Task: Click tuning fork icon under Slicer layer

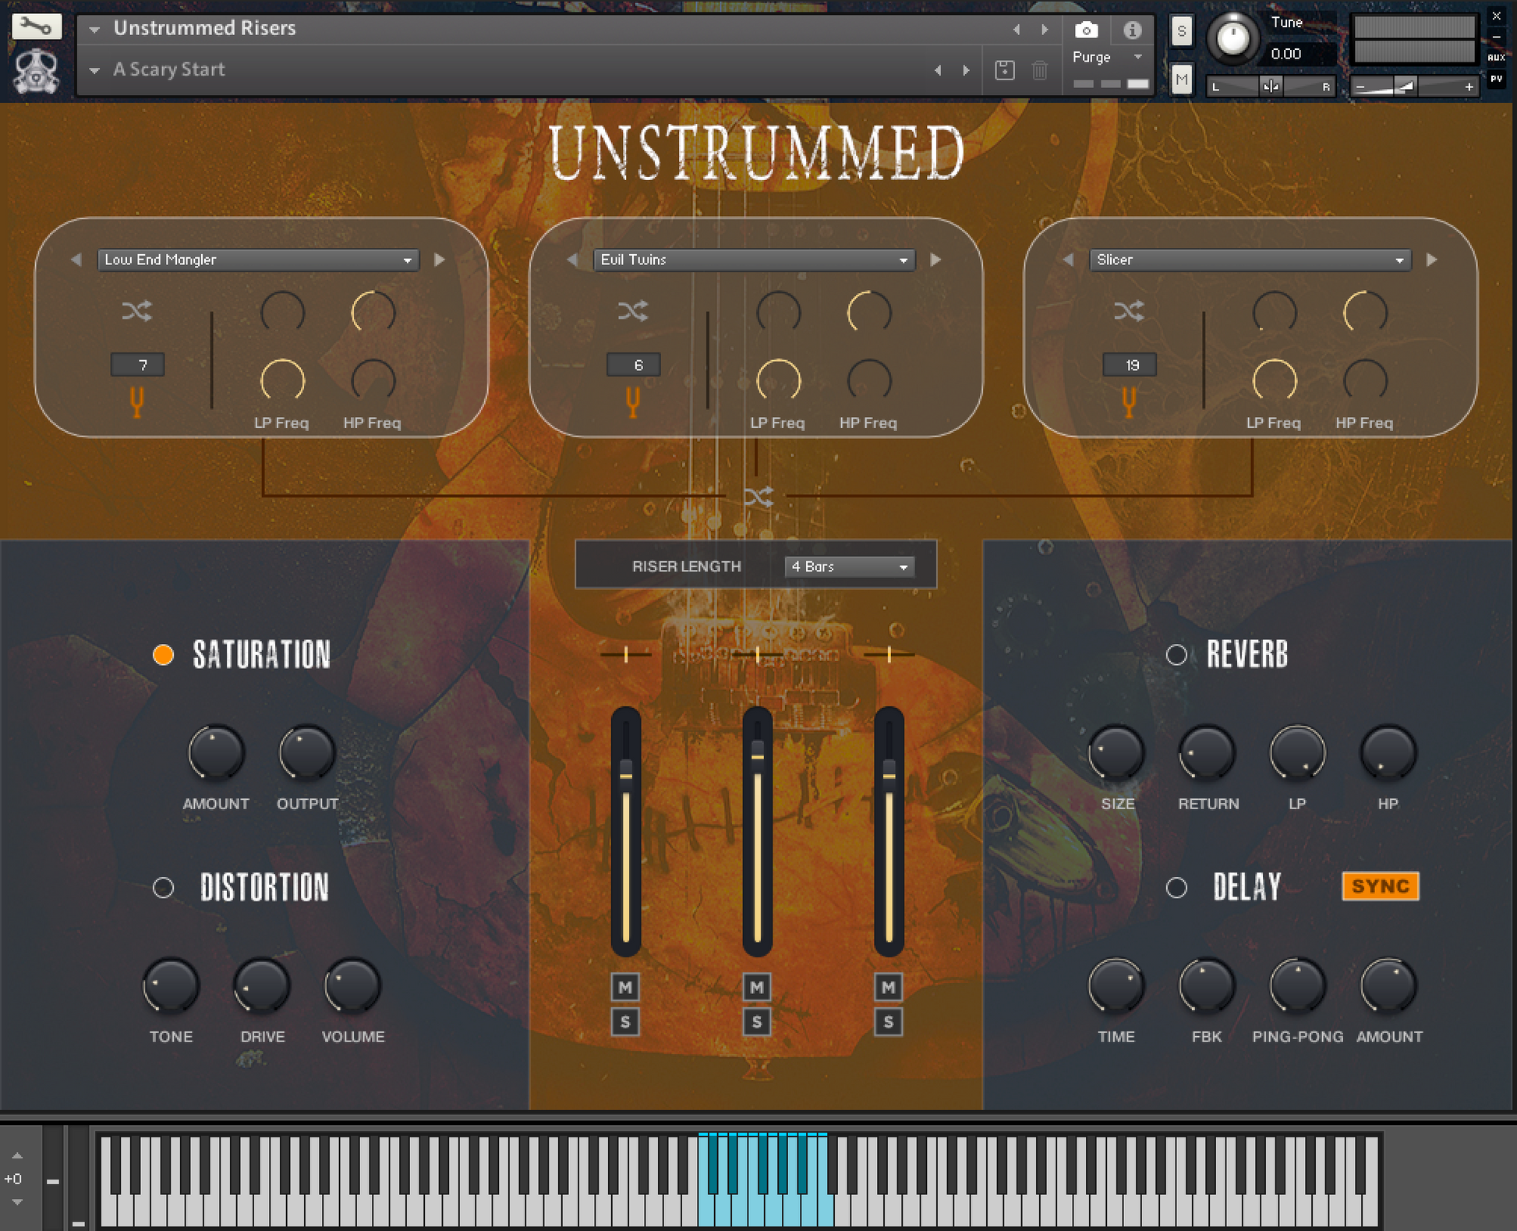Action: [x=1129, y=402]
